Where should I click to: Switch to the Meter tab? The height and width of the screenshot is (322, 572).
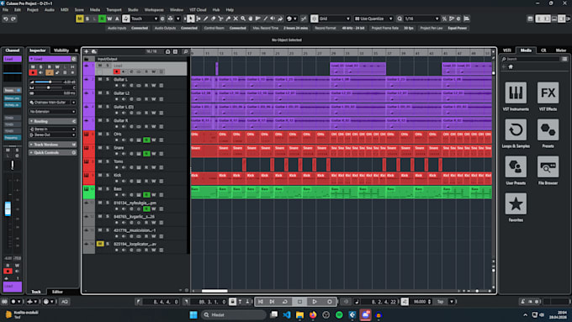coord(561,50)
